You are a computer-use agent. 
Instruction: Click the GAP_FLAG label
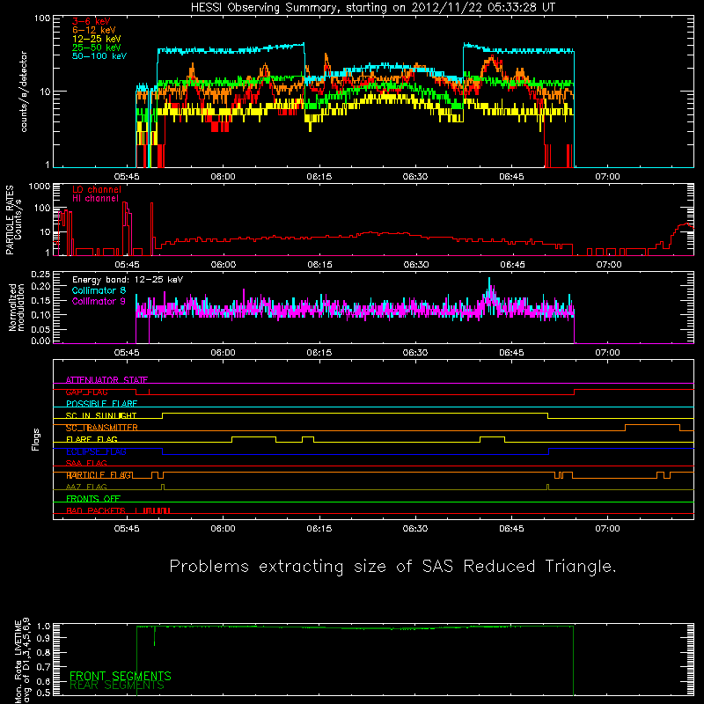[x=86, y=392]
